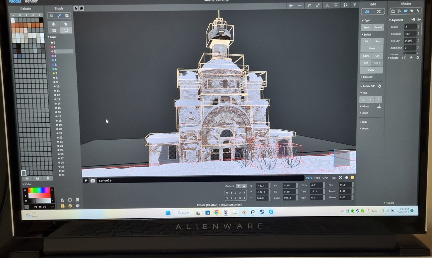This screenshot has width=432, height=258.
Task: Toggle visibility dot of layer 7
Action: click(x=53, y=73)
